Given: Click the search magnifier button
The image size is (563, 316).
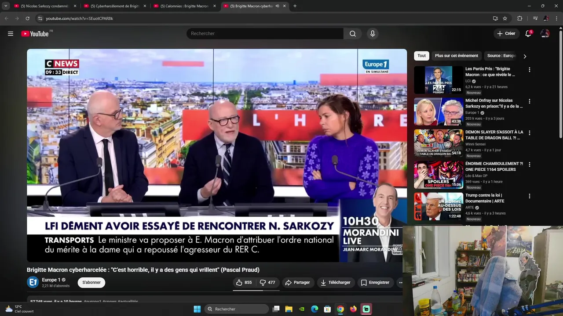Looking at the screenshot, I should (x=353, y=34).
